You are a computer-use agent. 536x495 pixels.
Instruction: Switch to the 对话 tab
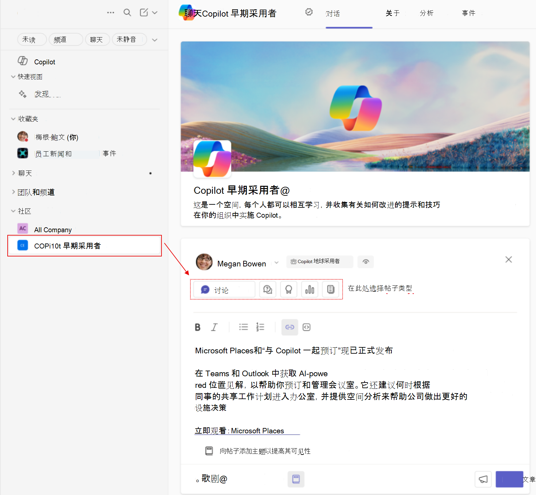[333, 14]
